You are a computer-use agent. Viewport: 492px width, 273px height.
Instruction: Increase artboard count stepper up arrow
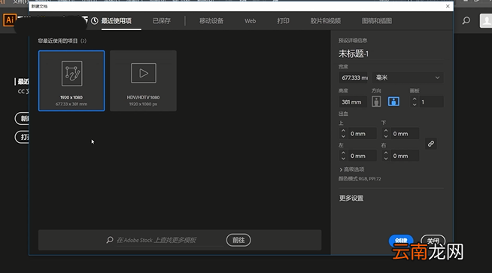click(415, 99)
